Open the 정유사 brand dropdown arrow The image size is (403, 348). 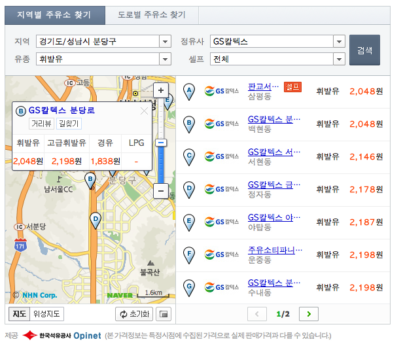click(339, 41)
